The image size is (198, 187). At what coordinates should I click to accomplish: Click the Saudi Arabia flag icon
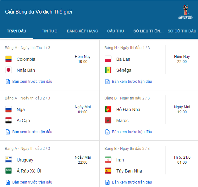(8, 171)
